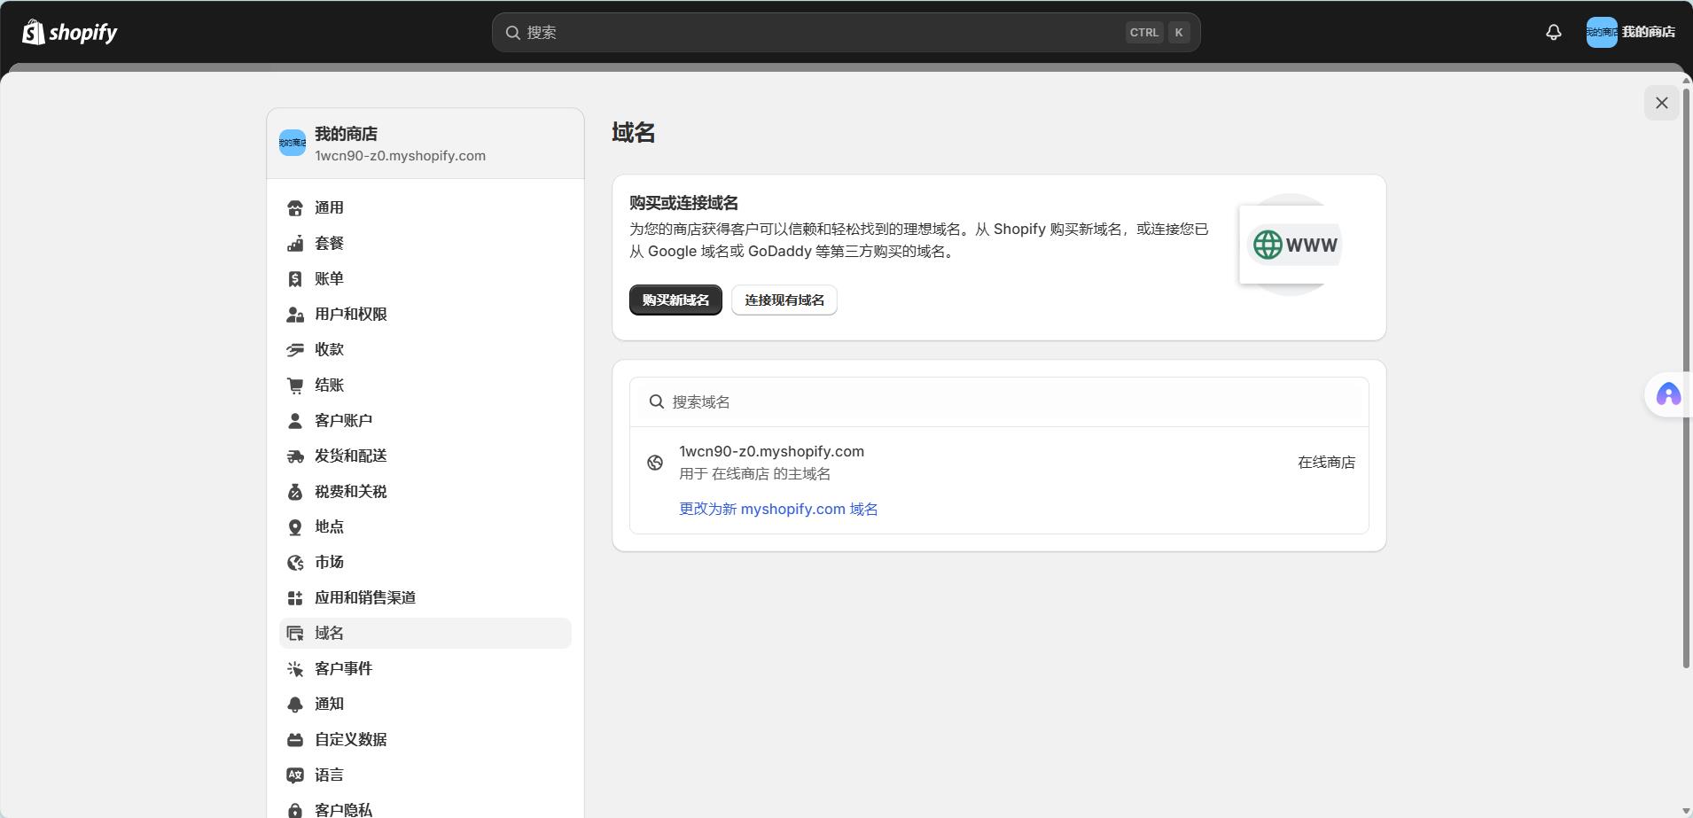
Task: Click the 连接现有域名 button
Action: 783,300
